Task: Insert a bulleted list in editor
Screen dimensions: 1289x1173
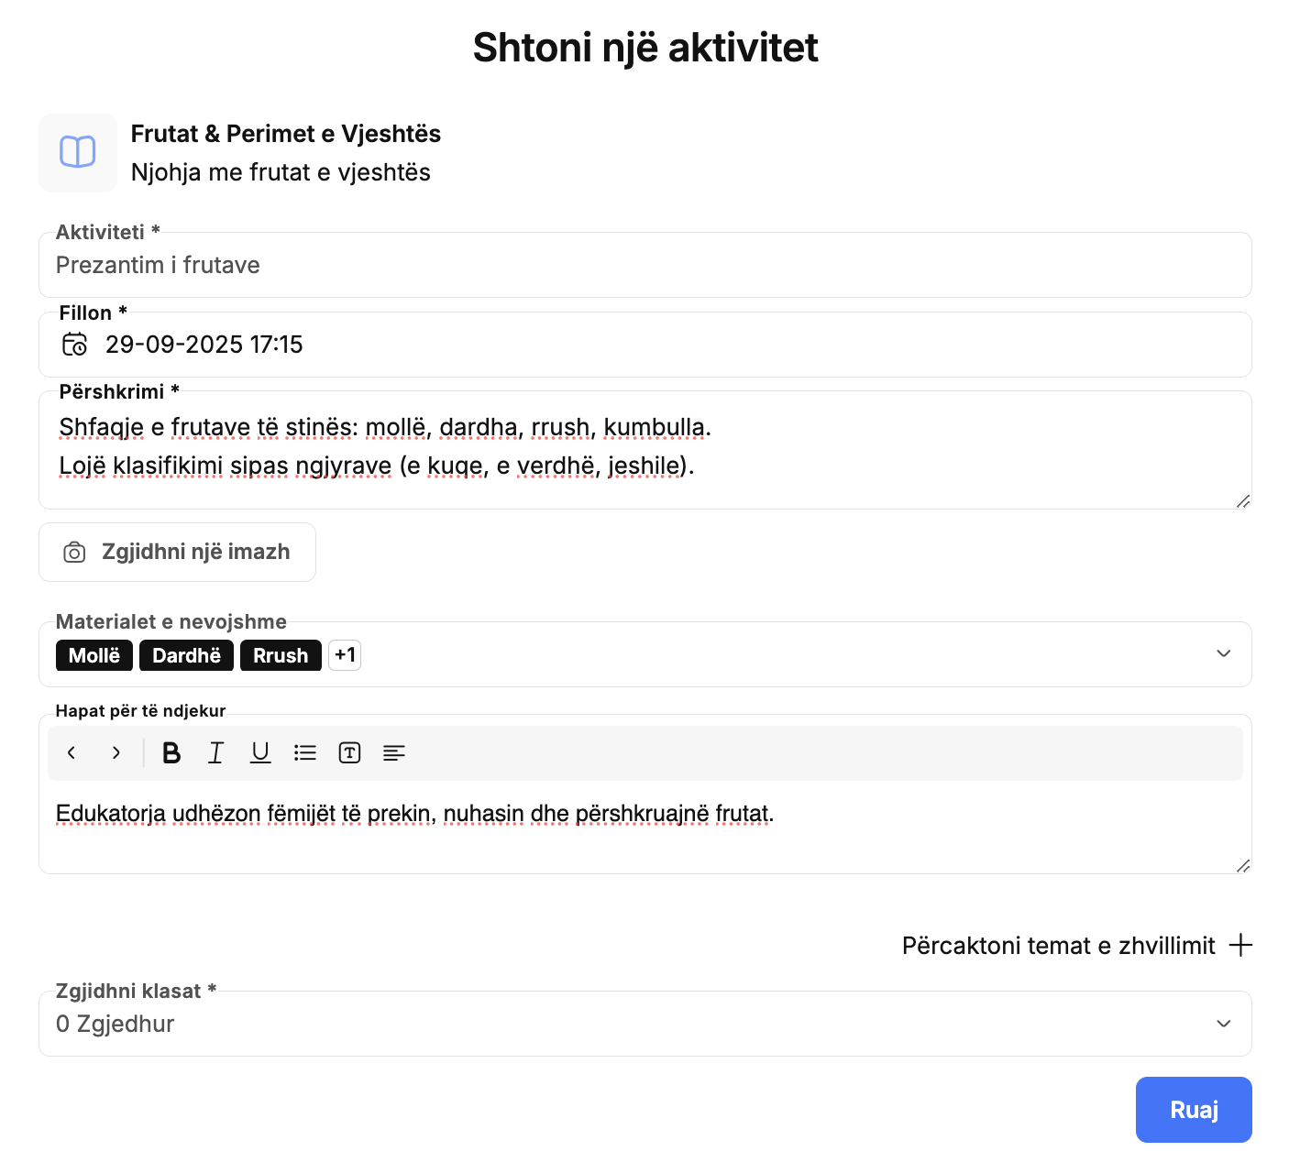Action: click(x=305, y=753)
